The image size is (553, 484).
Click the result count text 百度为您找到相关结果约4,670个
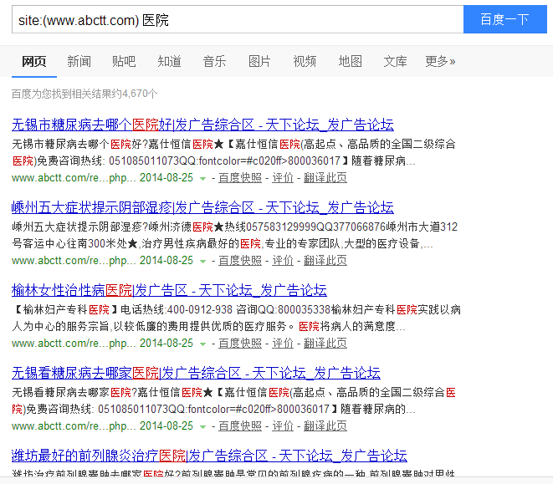coord(84,94)
